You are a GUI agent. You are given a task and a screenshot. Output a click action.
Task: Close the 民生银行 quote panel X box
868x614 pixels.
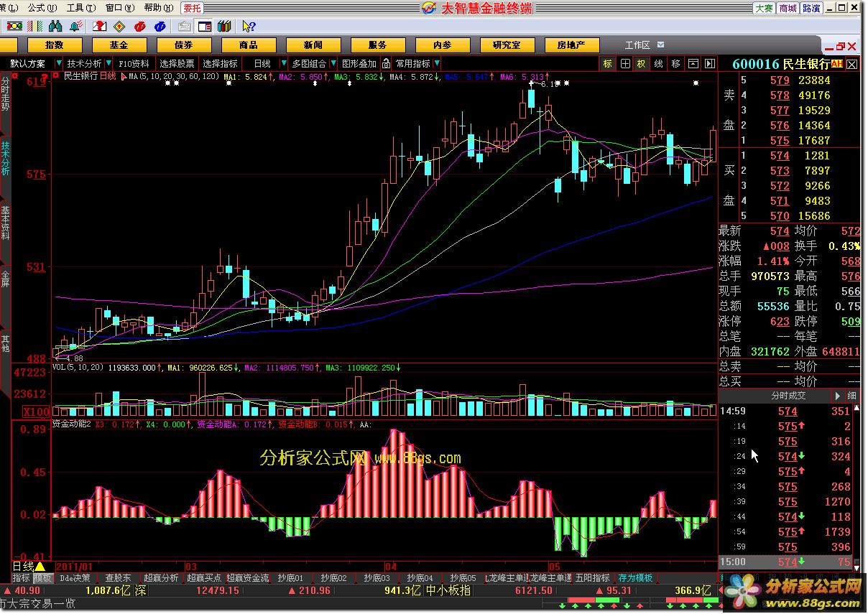851,64
